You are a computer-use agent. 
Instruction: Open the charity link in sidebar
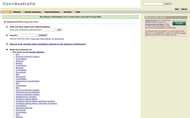coord(183,33)
